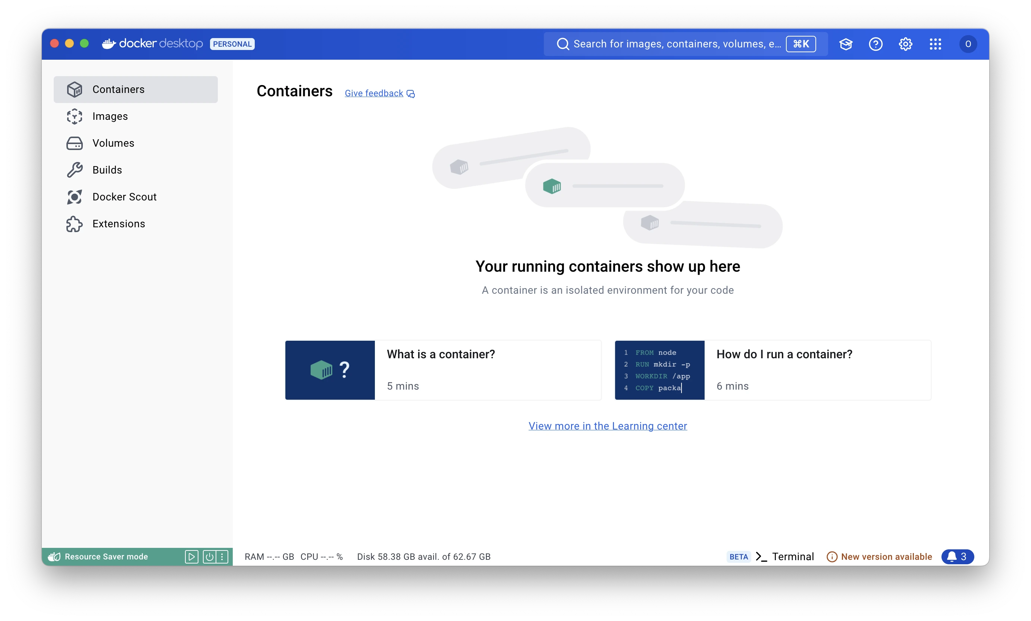Open the help question mark icon

coord(875,44)
